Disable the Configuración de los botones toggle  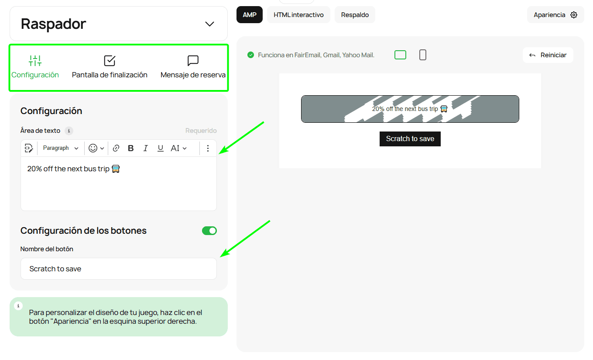(x=209, y=230)
